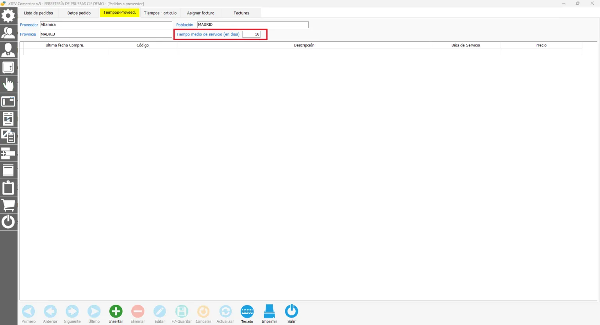Go to first record with Primero
This screenshot has height=325, width=600.
pos(29,314)
